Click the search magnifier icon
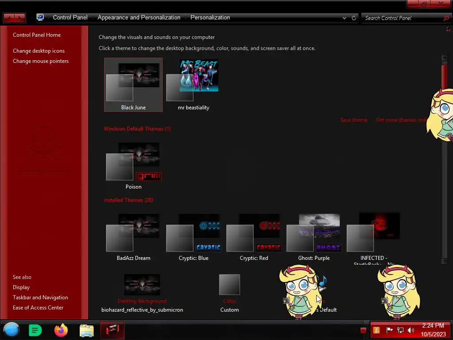453x340 pixels. point(446,18)
